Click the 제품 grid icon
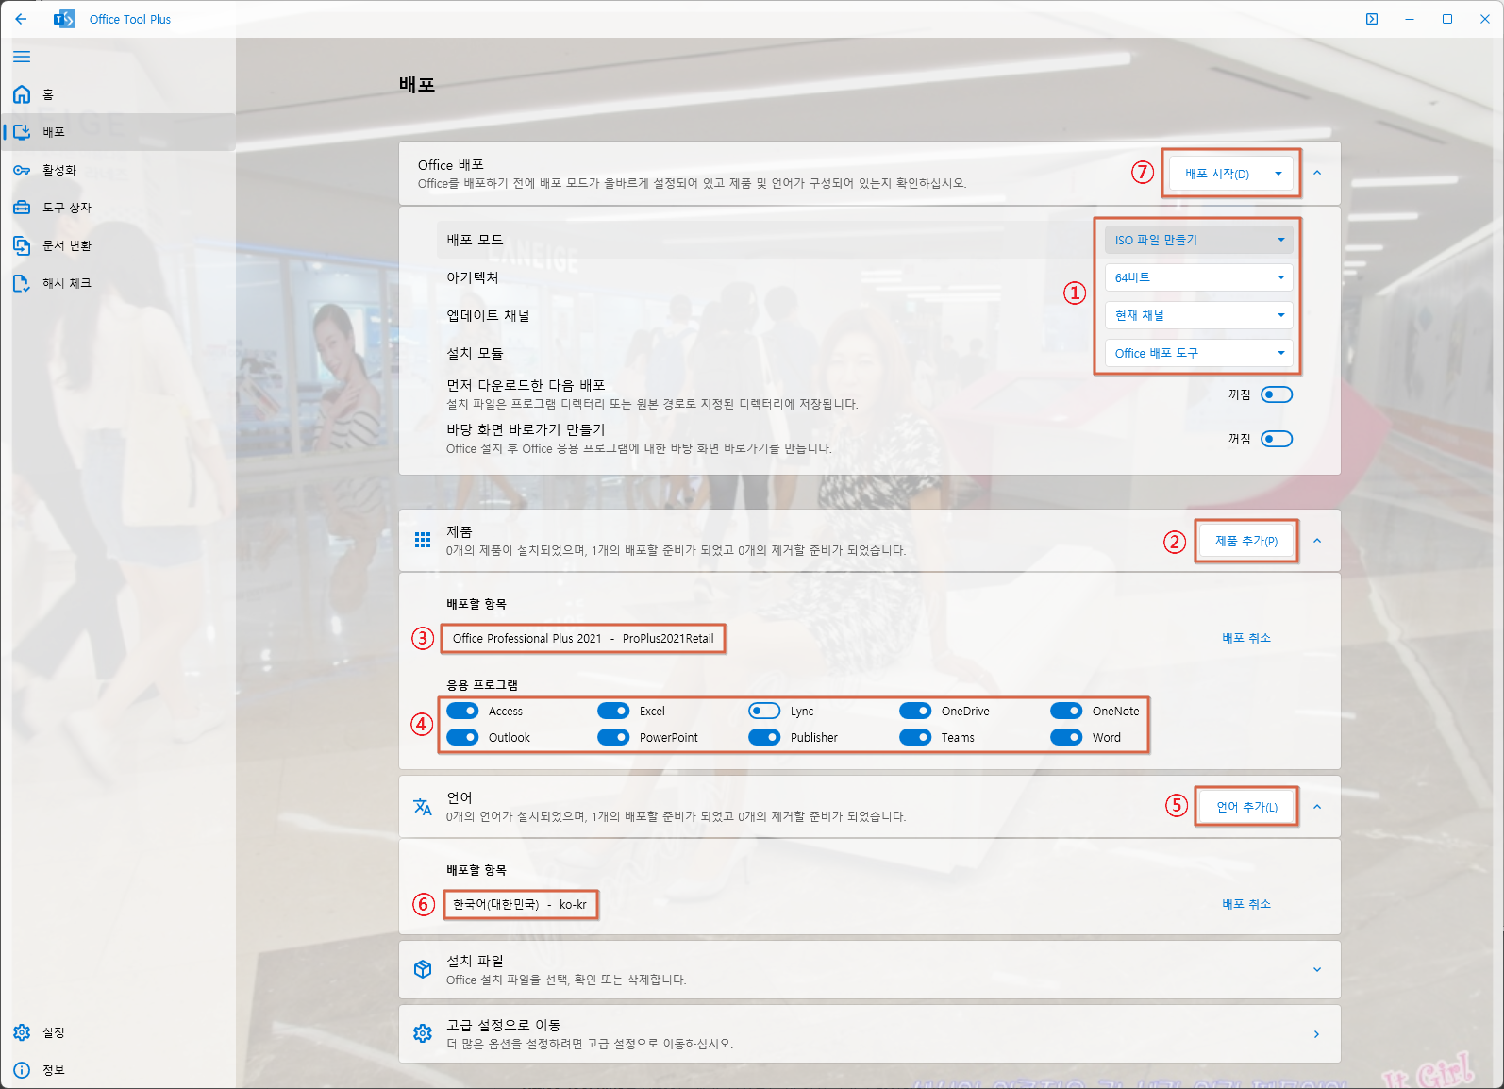Image resolution: width=1504 pixels, height=1089 pixels. [423, 540]
